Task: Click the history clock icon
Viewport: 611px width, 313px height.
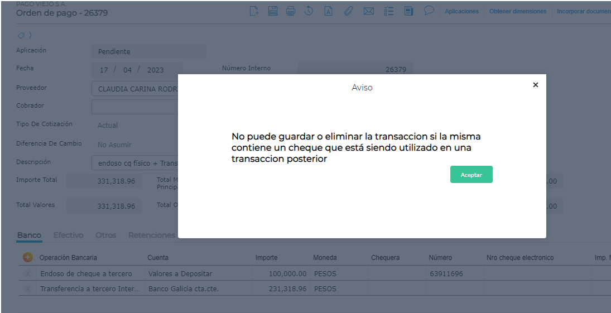Action: click(x=309, y=11)
